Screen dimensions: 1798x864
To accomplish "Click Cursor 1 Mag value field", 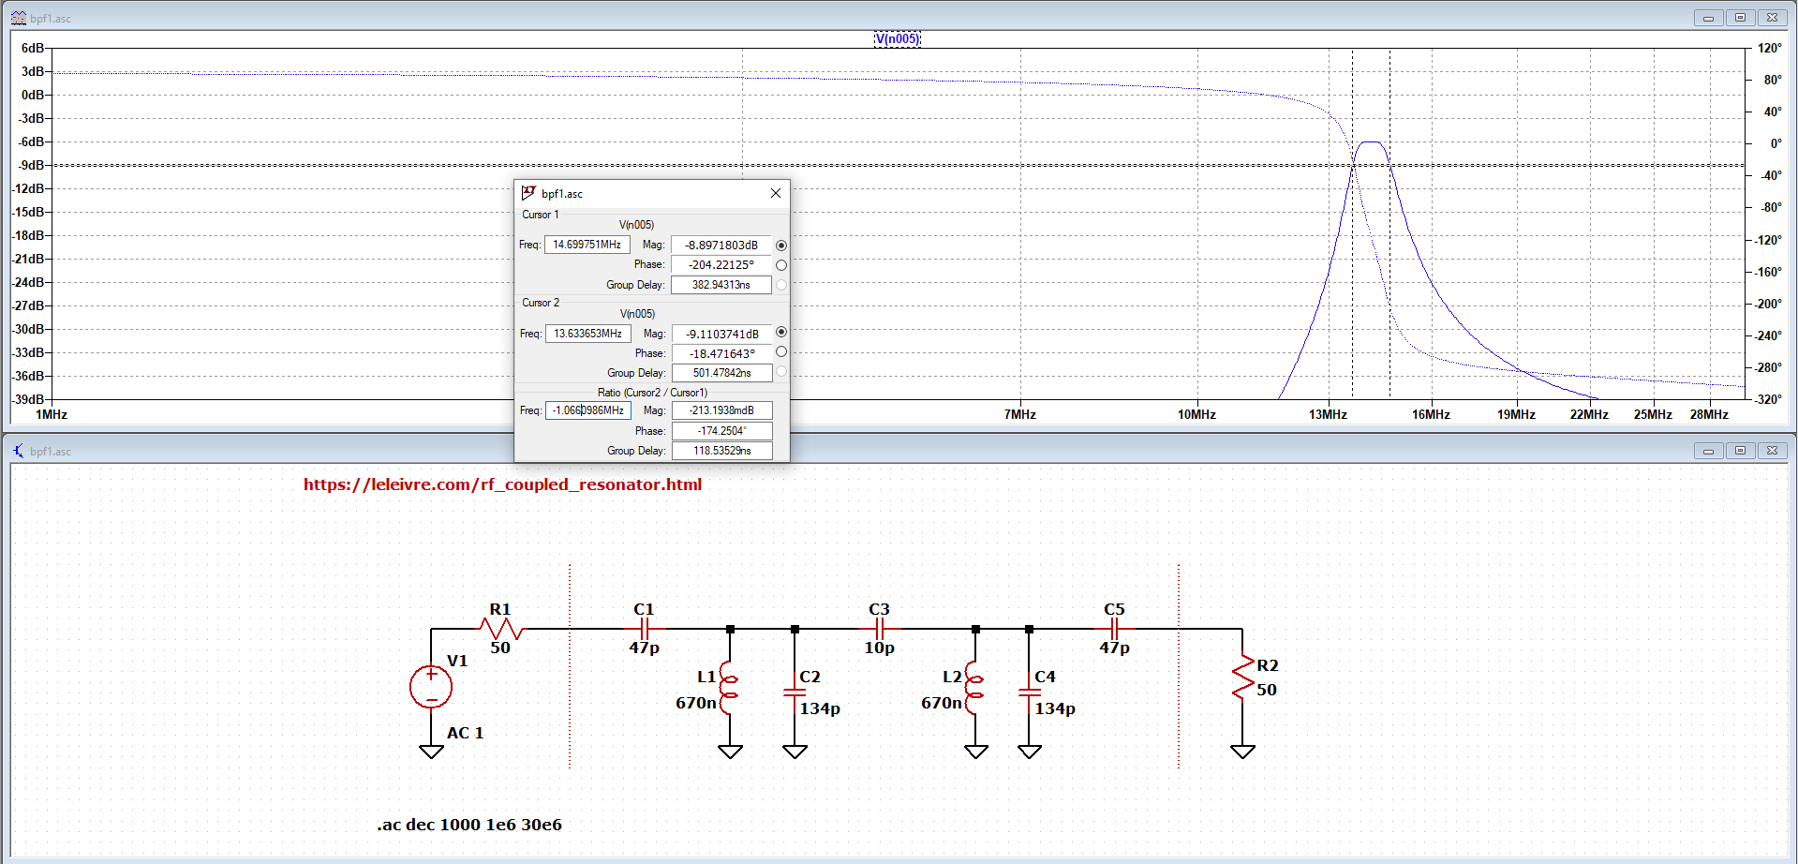I will tap(721, 246).
